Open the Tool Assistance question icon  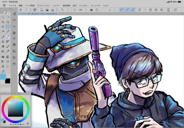[140, 10]
